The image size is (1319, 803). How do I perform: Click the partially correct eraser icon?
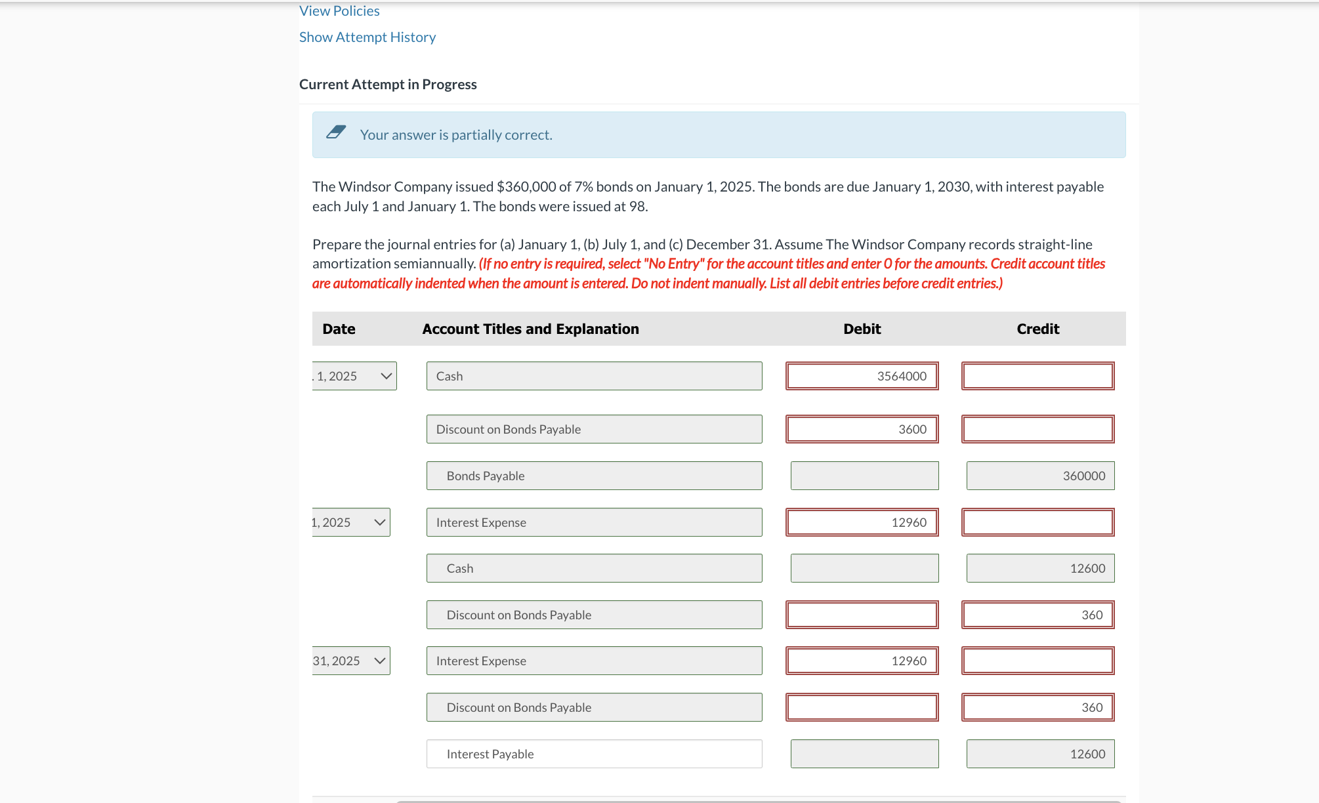click(336, 133)
